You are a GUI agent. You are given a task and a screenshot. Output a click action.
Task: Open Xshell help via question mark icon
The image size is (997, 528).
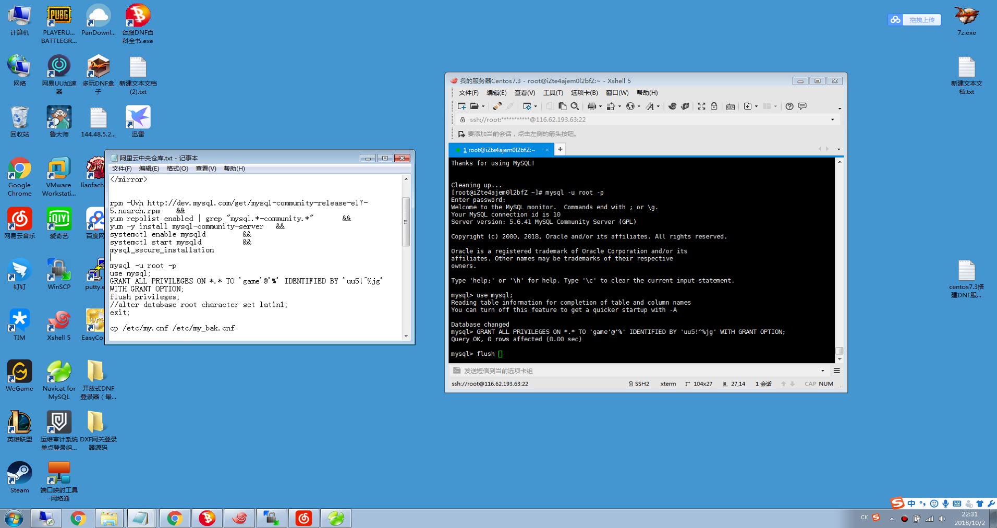point(789,106)
